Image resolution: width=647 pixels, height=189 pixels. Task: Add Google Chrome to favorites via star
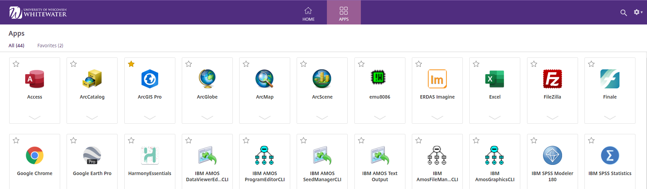(16, 140)
